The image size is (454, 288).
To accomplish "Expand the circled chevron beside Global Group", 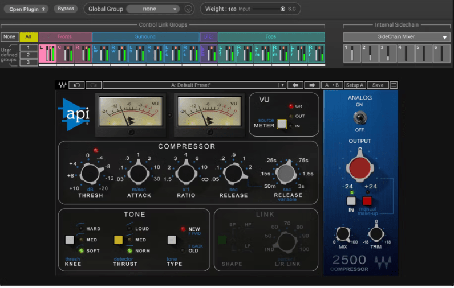I will pyautogui.click(x=188, y=9).
